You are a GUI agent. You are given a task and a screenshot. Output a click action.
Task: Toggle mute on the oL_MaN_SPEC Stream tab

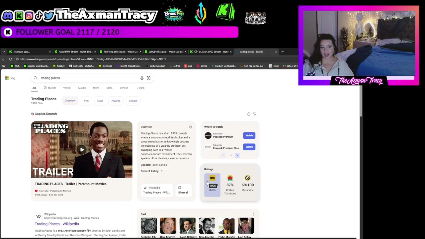pyautogui.click(x=196, y=51)
